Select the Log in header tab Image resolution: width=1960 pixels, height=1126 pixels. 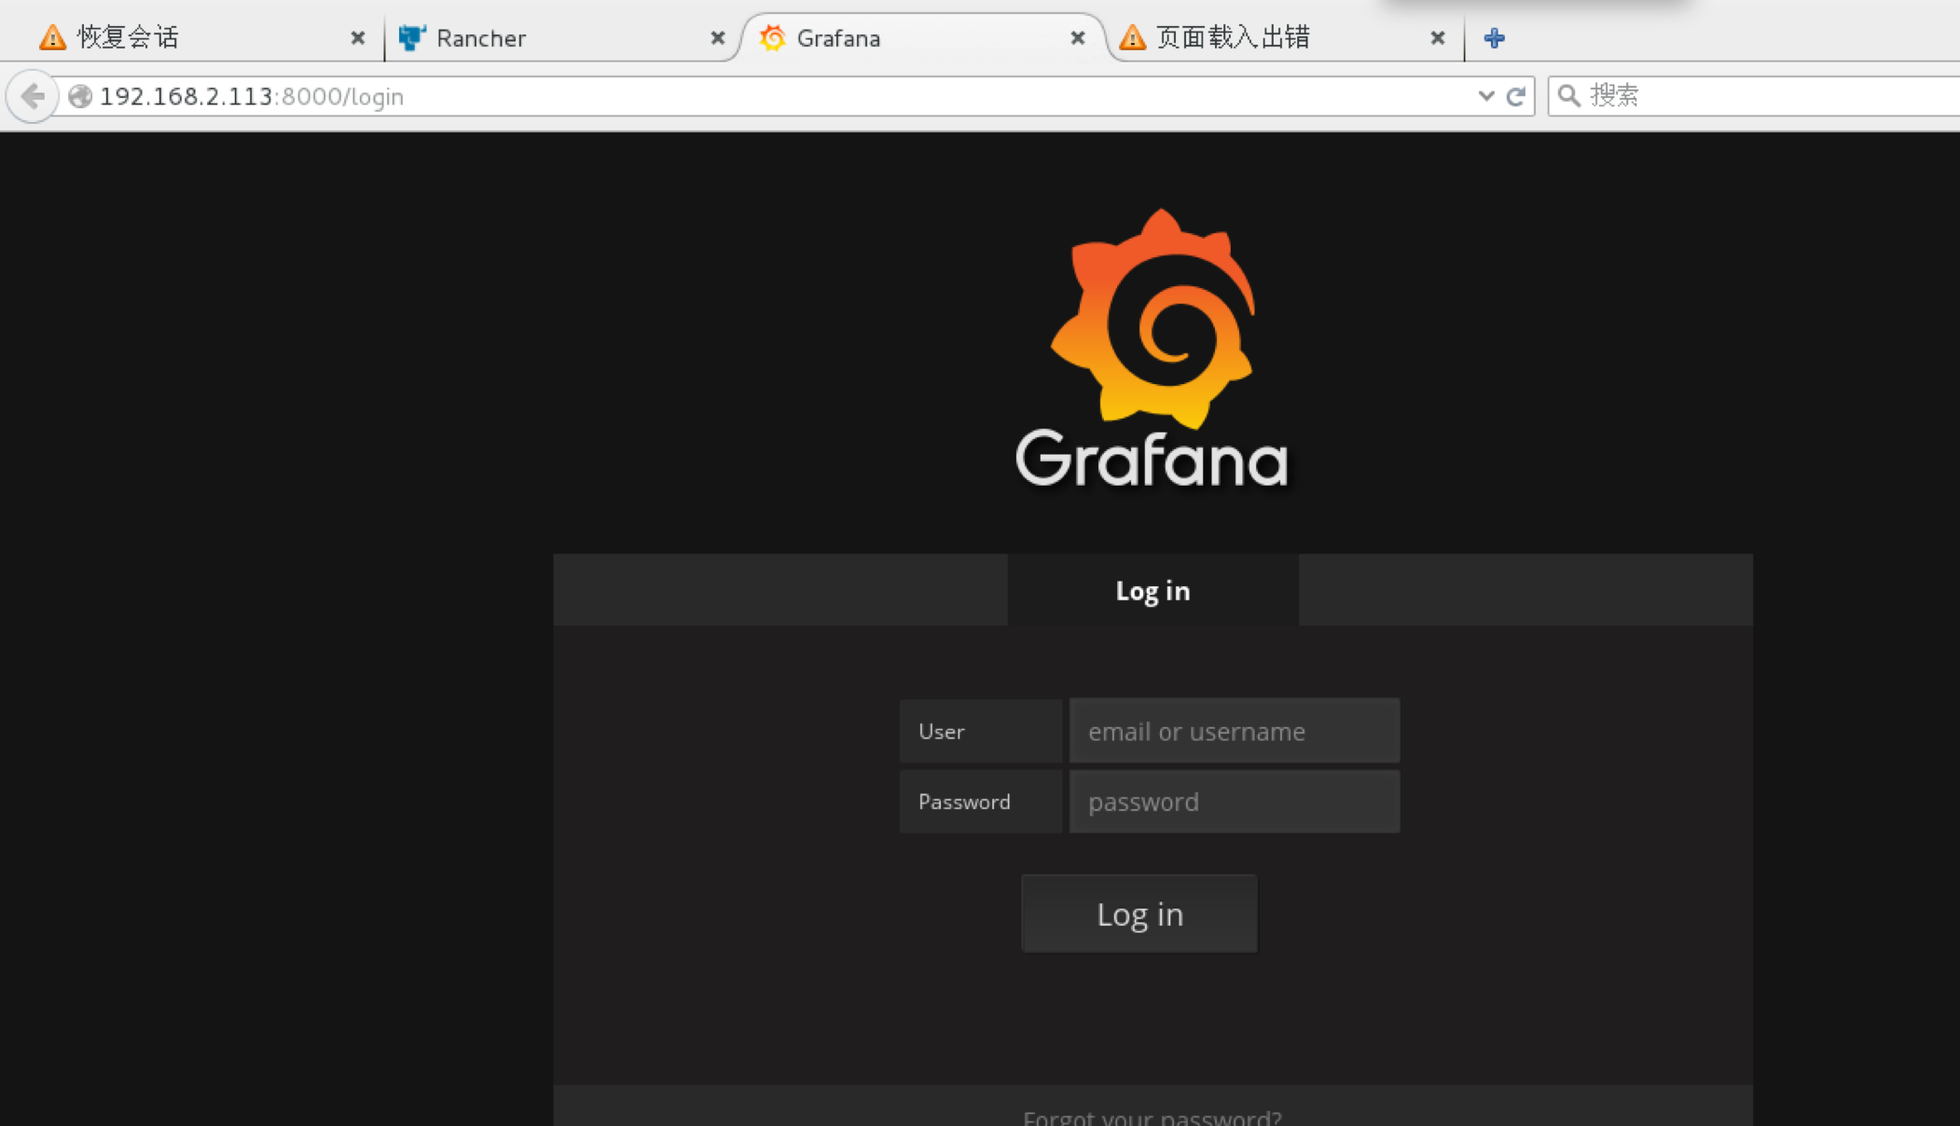1153,591
